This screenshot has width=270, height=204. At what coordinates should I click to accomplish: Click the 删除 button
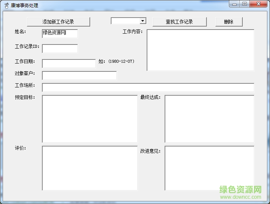[229, 22]
